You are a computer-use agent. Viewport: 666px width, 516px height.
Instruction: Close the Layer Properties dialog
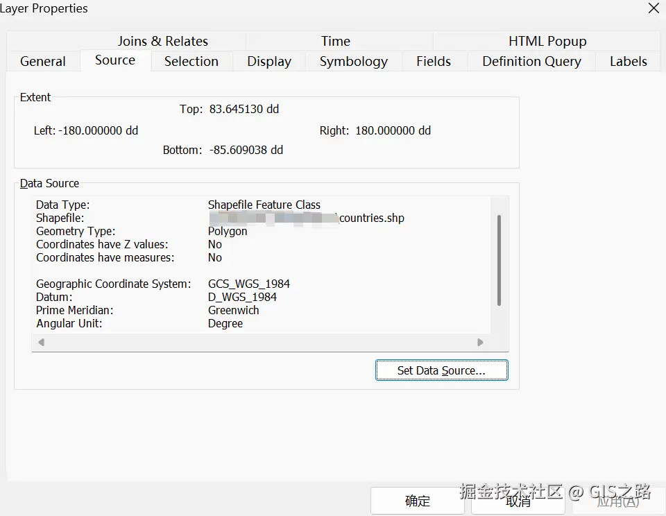point(654,8)
